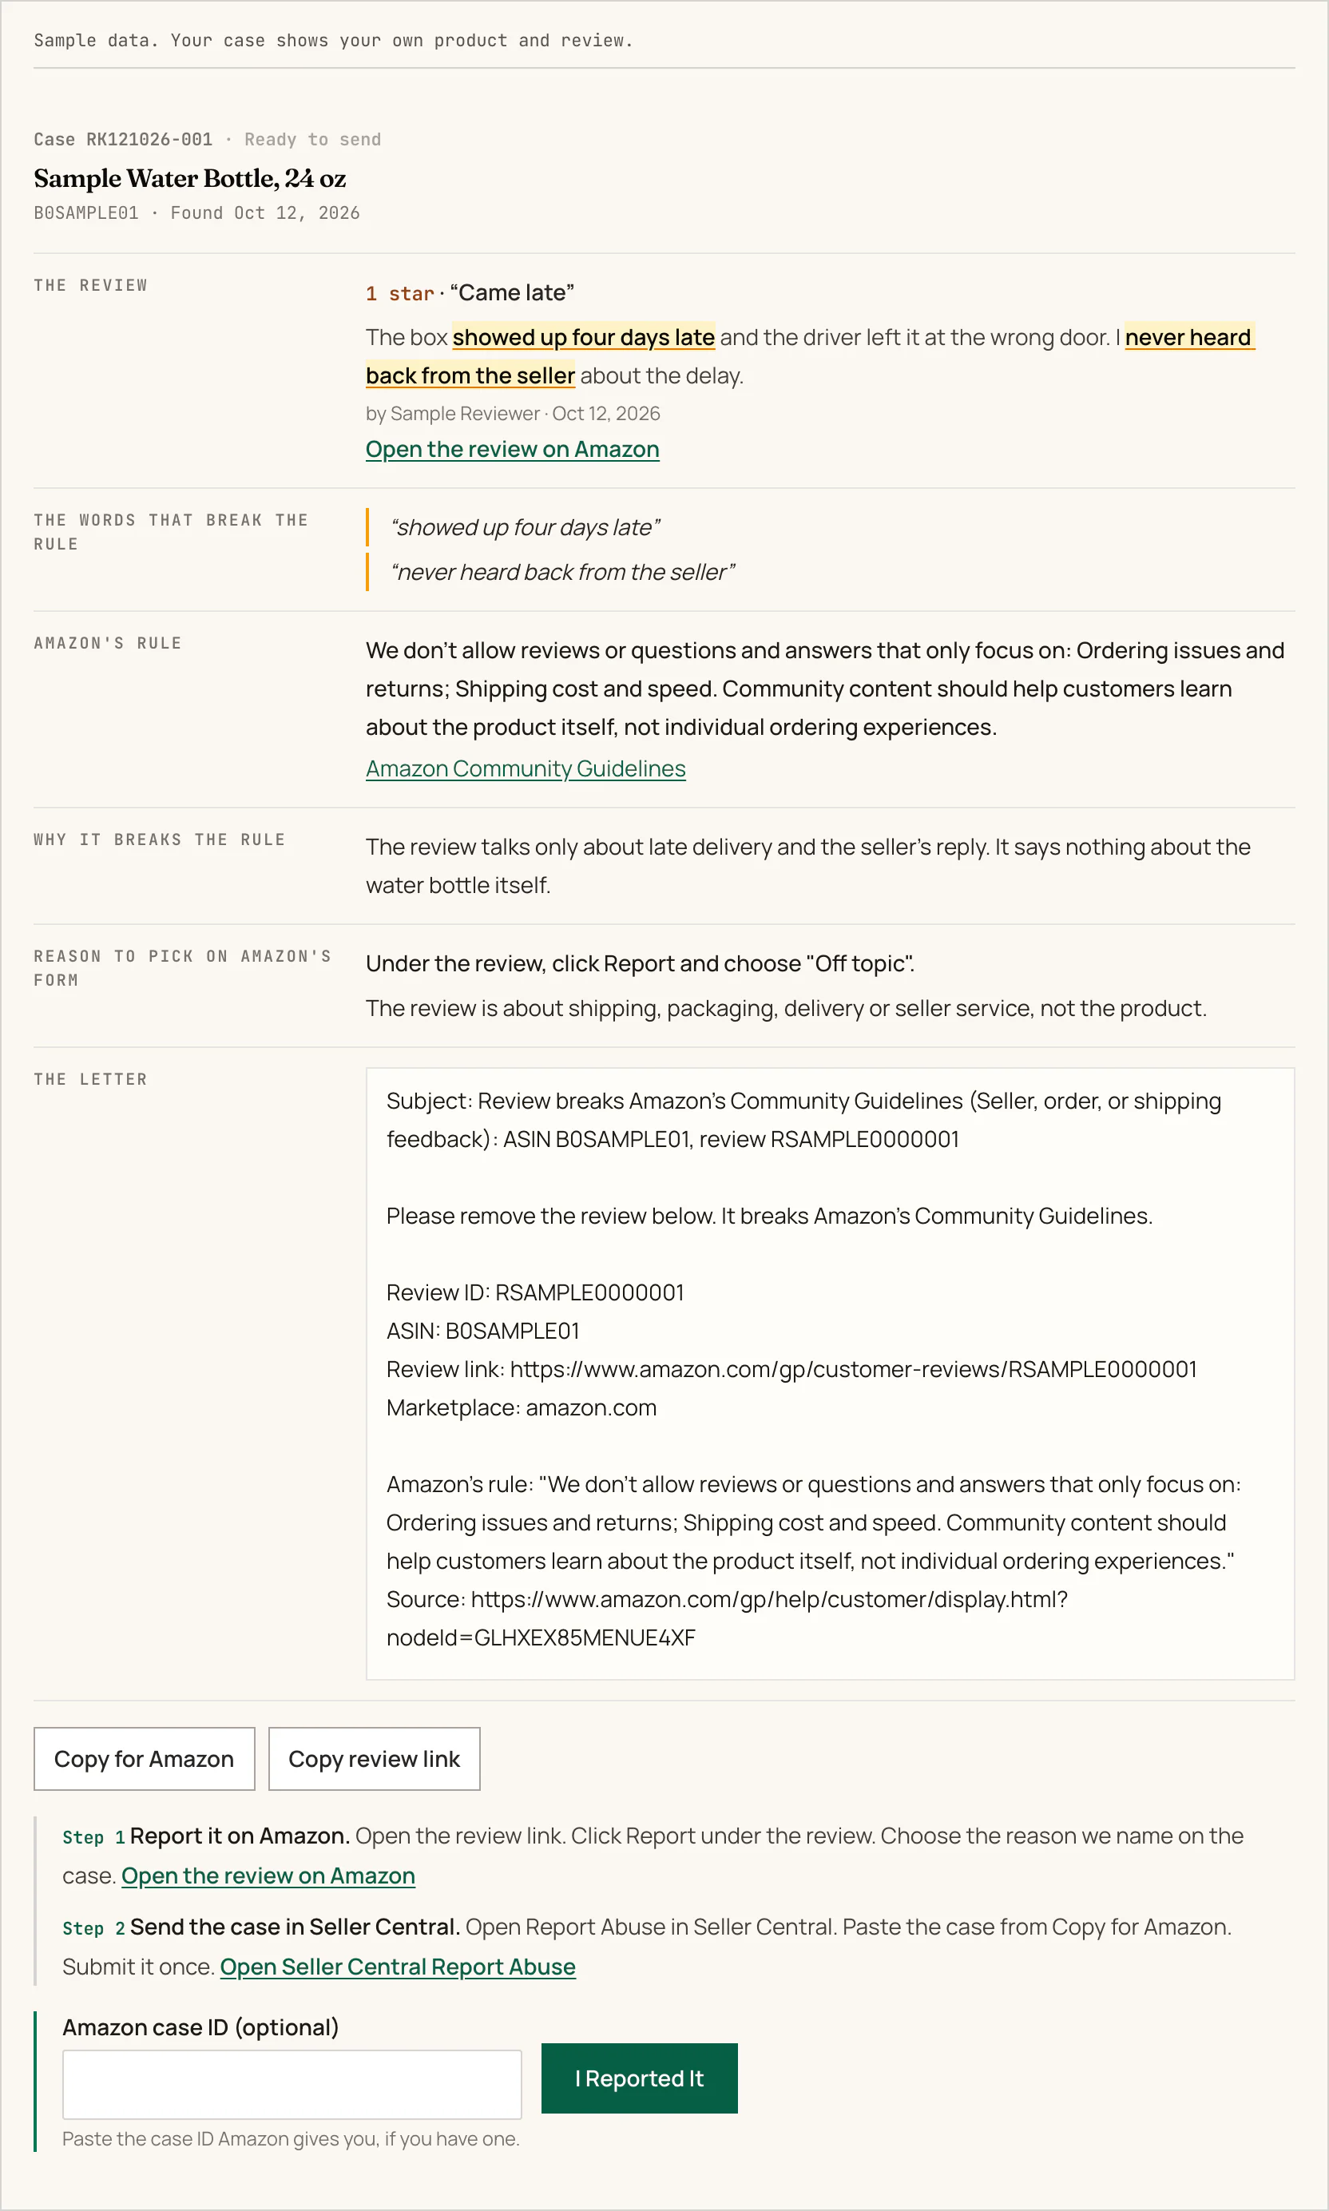Click the Review link URL line in the letter
This screenshot has height=2211, width=1329.
(x=791, y=1369)
